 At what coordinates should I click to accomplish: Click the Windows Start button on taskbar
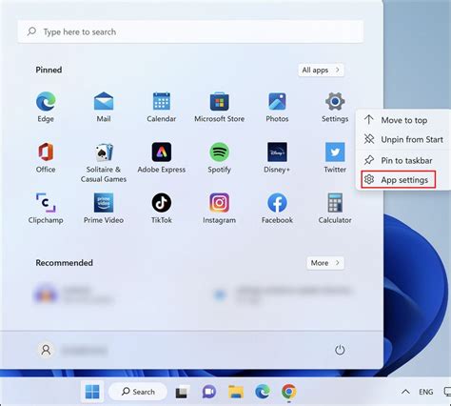click(x=92, y=392)
